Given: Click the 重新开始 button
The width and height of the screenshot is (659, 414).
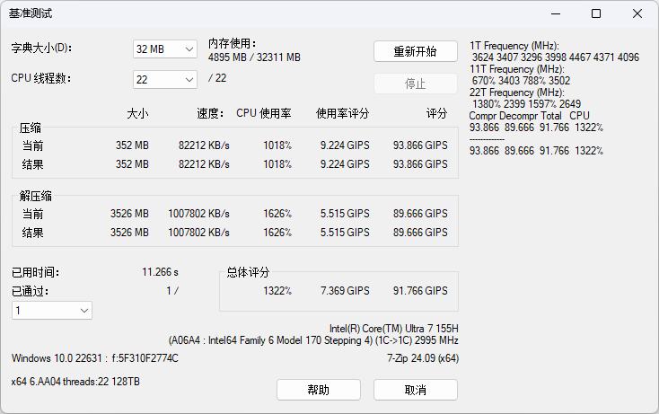Looking at the screenshot, I should [x=415, y=51].
